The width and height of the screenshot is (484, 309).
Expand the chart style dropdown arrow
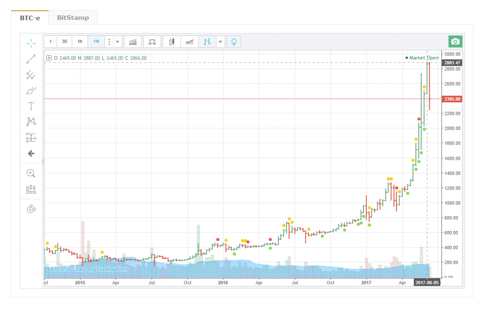click(x=220, y=42)
